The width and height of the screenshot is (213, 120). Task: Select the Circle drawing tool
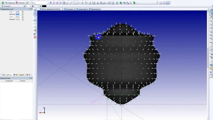tap(75, 3)
